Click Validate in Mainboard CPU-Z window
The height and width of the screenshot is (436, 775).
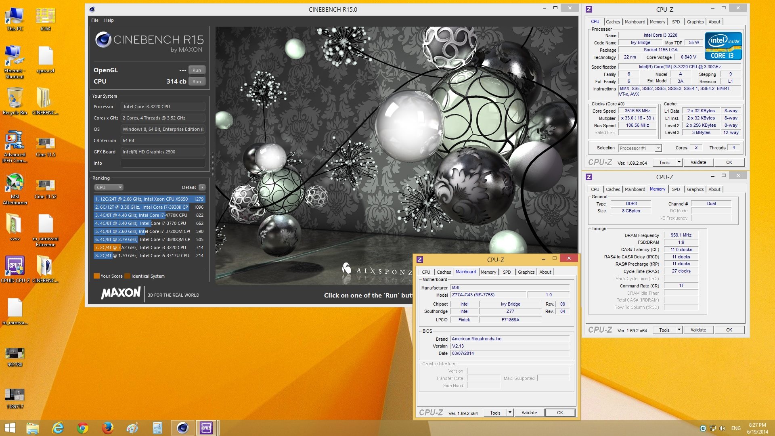click(529, 413)
